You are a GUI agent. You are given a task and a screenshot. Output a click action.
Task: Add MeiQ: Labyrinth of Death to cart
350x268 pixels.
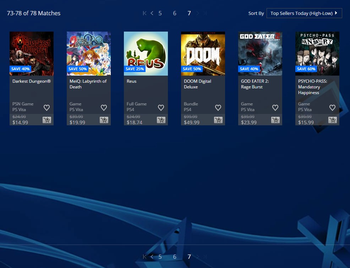(x=104, y=120)
